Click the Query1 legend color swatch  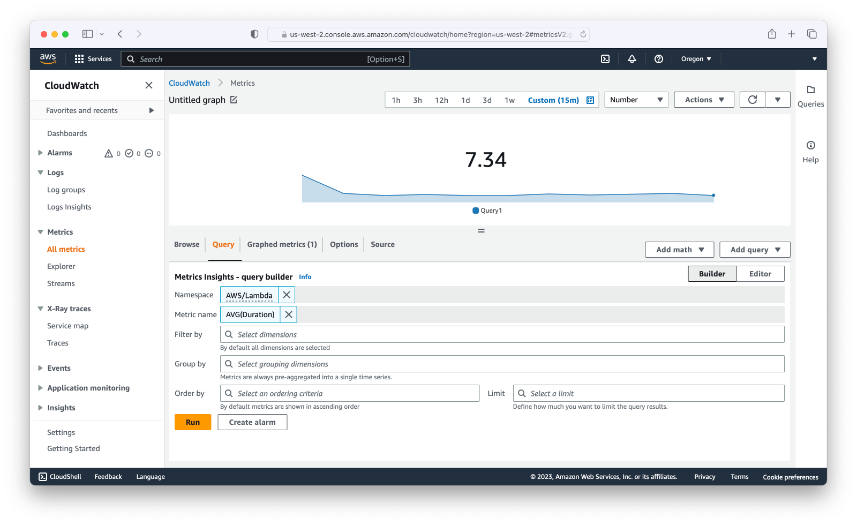pyautogui.click(x=476, y=211)
